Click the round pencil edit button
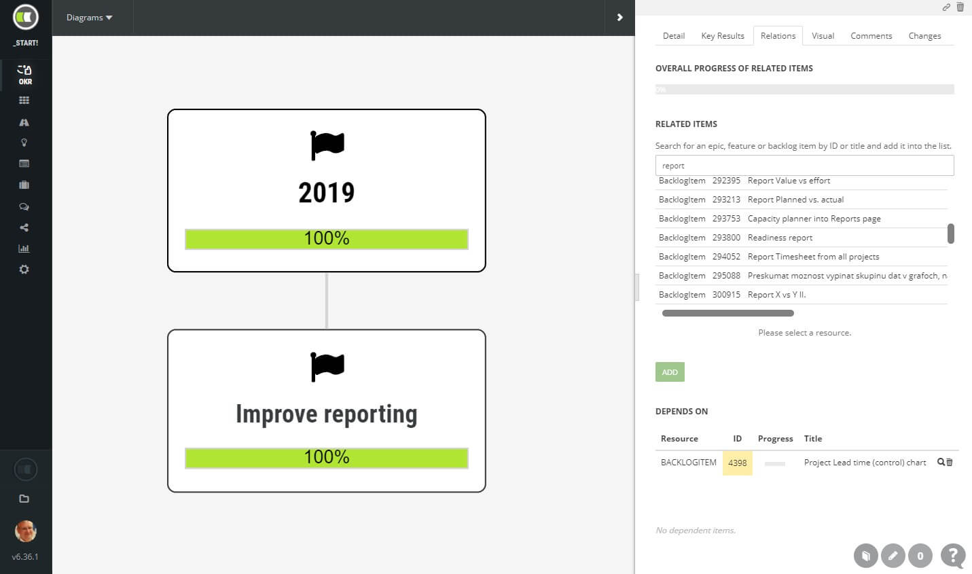The height and width of the screenshot is (574, 972). 893,556
